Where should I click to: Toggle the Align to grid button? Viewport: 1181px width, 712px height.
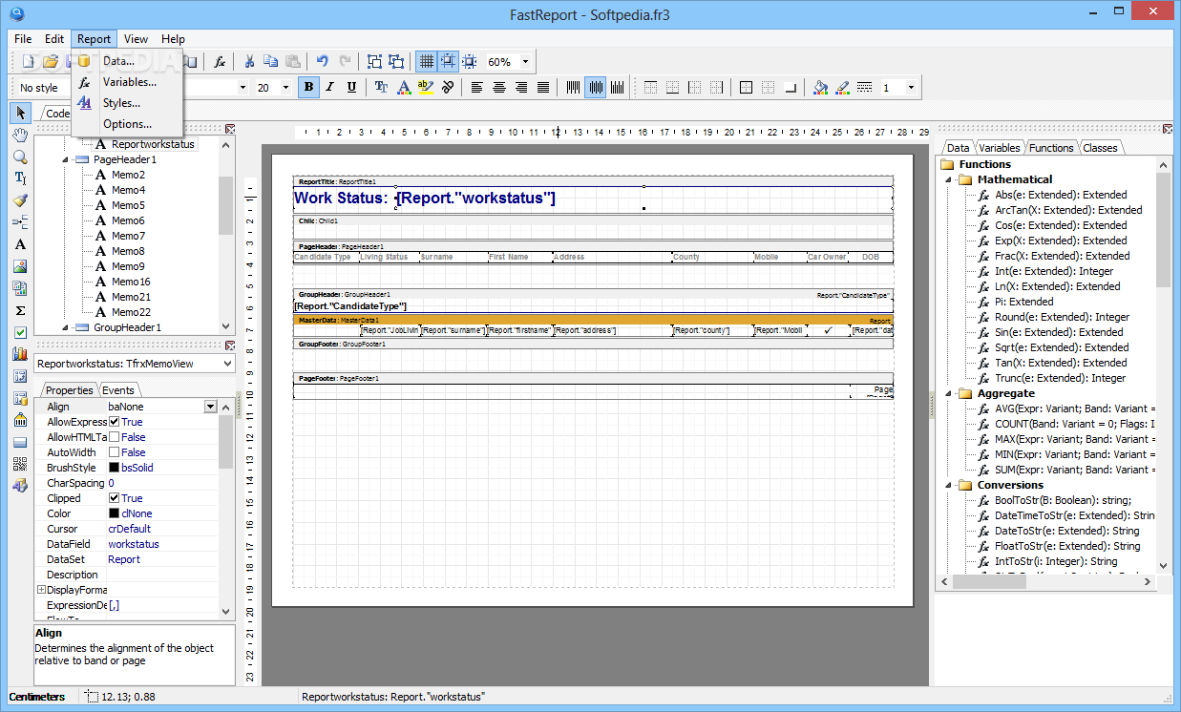click(x=448, y=62)
